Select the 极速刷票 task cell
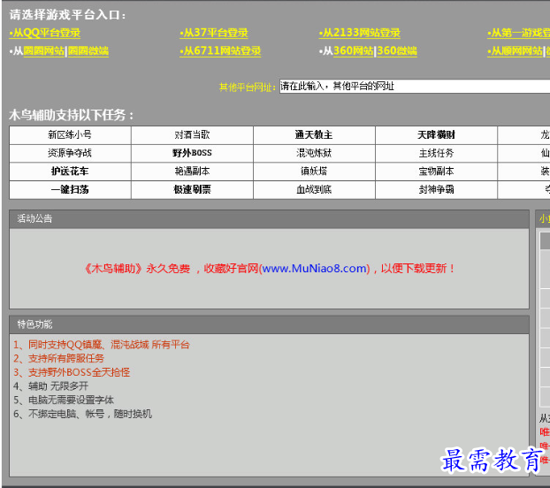This screenshot has width=550, height=488. pos(192,190)
